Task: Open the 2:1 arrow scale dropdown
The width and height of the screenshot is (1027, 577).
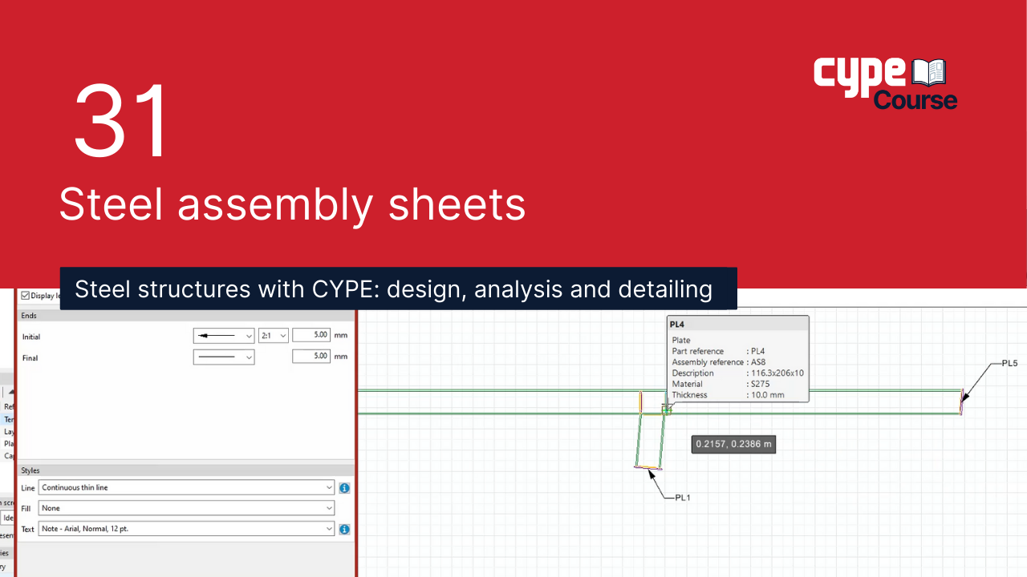Action: pos(273,335)
